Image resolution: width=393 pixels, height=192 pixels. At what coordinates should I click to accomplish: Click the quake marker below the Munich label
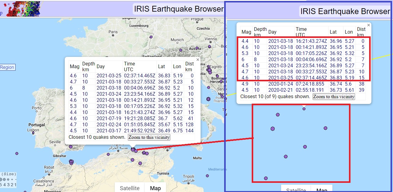click(x=181, y=50)
